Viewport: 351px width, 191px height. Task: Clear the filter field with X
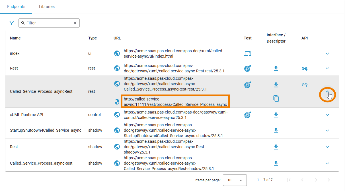point(75,23)
